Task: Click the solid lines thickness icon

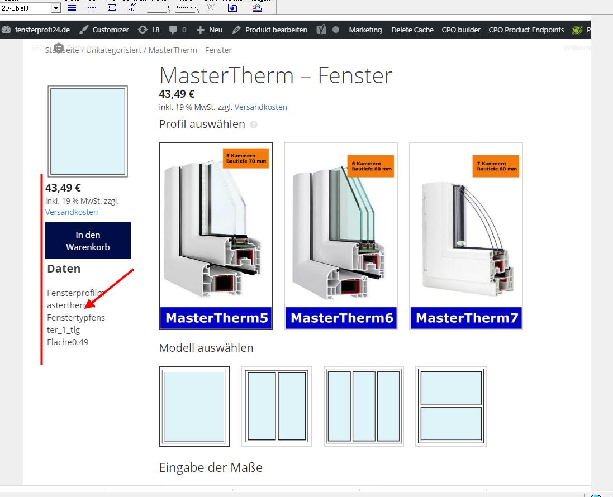Action: click(72, 7)
